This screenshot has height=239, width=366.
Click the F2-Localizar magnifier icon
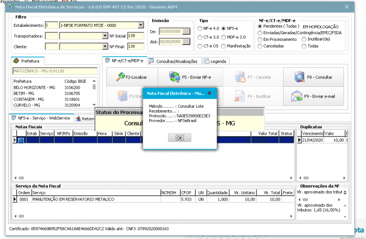(x=121, y=77)
